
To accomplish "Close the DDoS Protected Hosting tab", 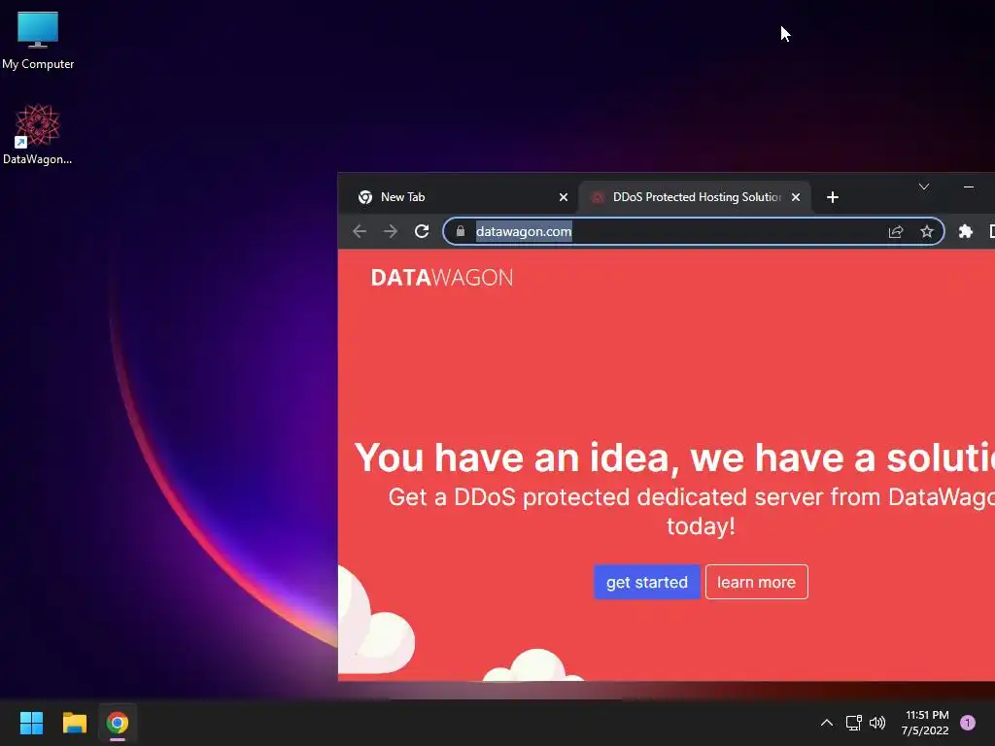I will pos(795,197).
